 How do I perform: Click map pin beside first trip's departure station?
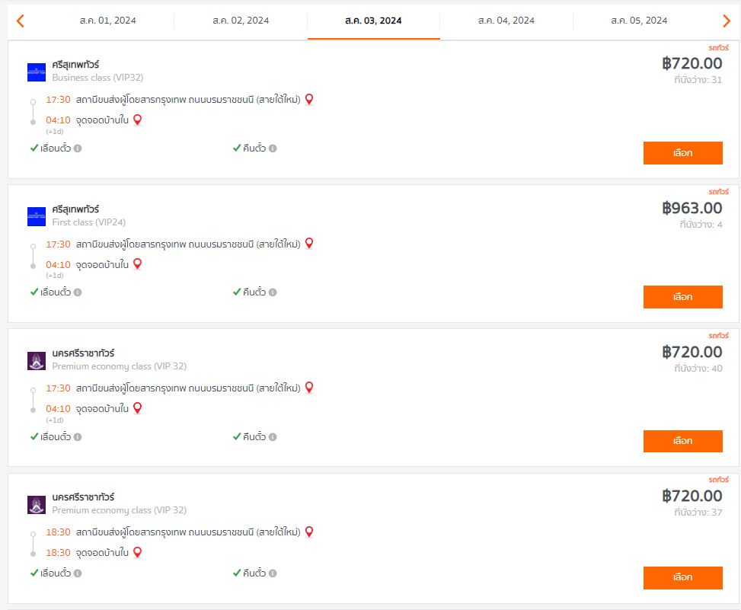coord(309,99)
